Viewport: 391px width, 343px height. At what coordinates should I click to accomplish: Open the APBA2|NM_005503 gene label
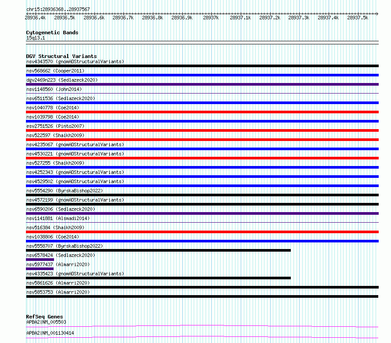(x=46, y=322)
